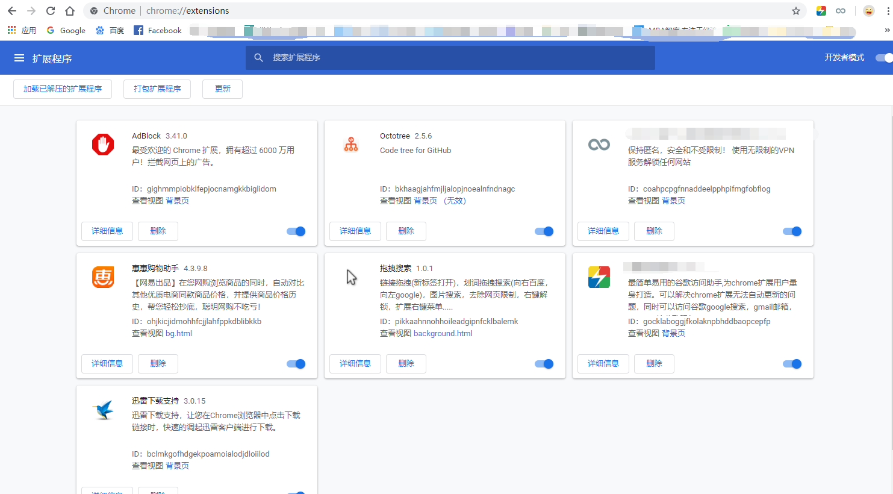Disable the 拖拽搜索 extension toggle
The height and width of the screenshot is (494, 893).
(544, 364)
